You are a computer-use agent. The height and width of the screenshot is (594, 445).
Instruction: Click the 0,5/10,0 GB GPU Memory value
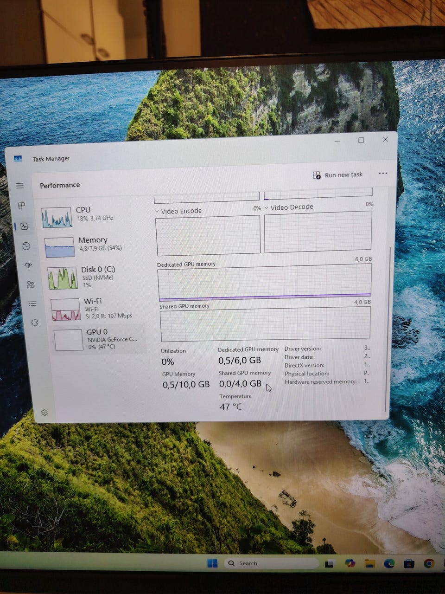pos(186,385)
